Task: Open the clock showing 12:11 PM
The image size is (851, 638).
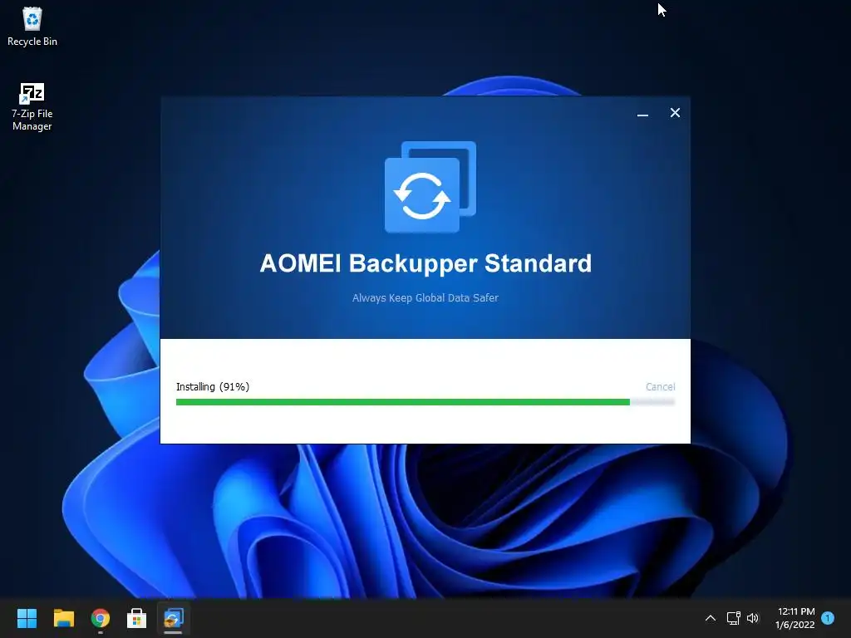Action: point(795,618)
